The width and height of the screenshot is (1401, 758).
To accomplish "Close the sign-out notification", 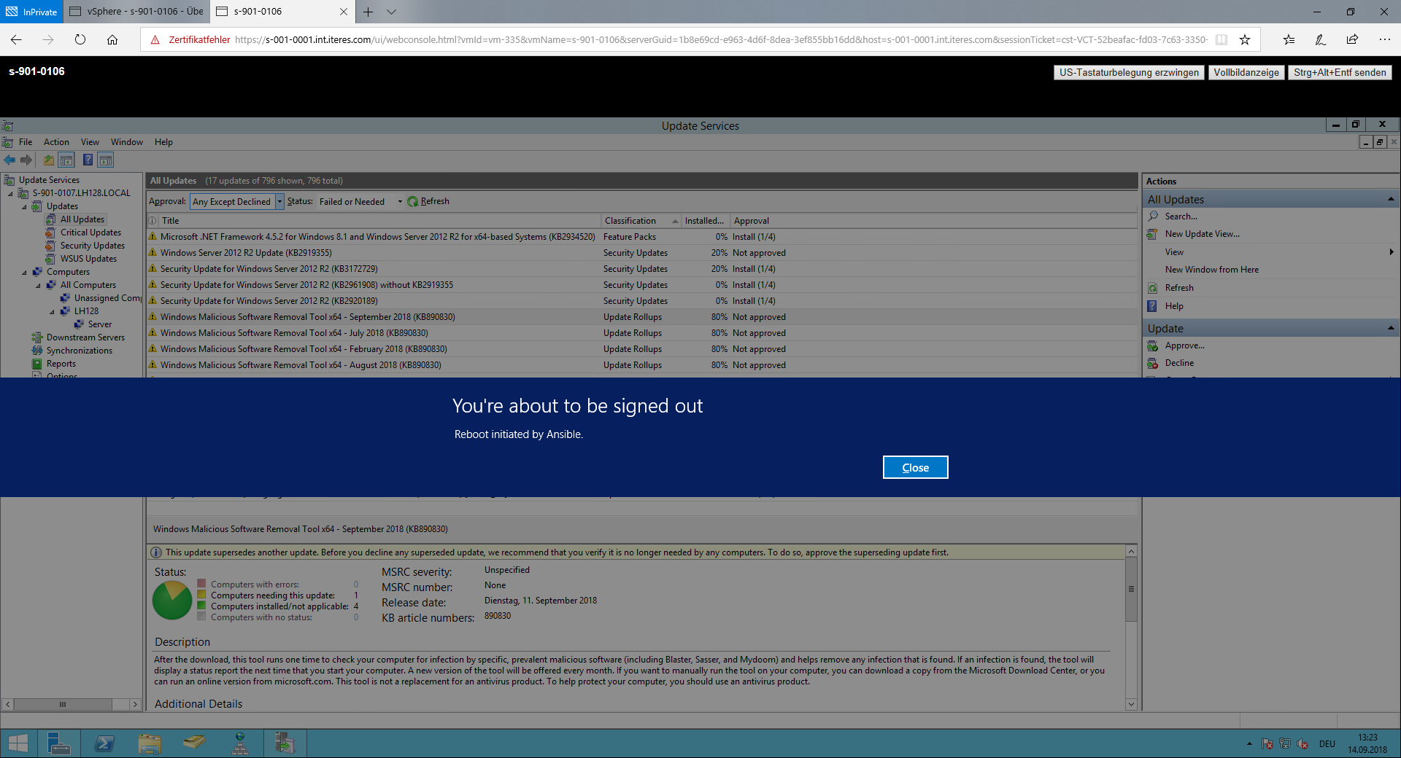I will tap(915, 468).
